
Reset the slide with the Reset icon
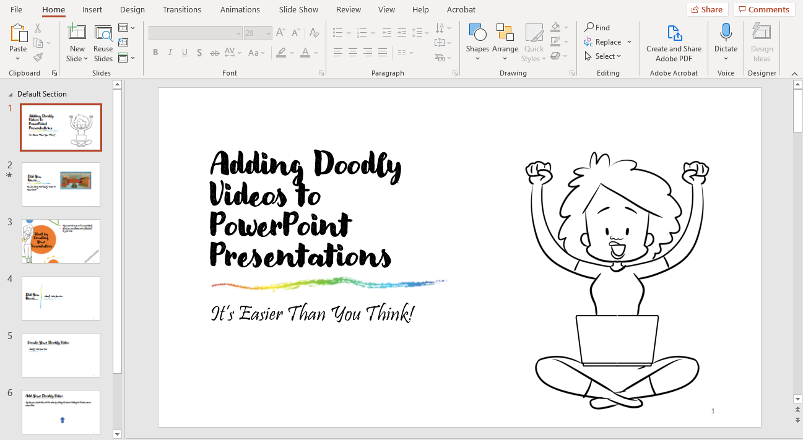[123, 42]
